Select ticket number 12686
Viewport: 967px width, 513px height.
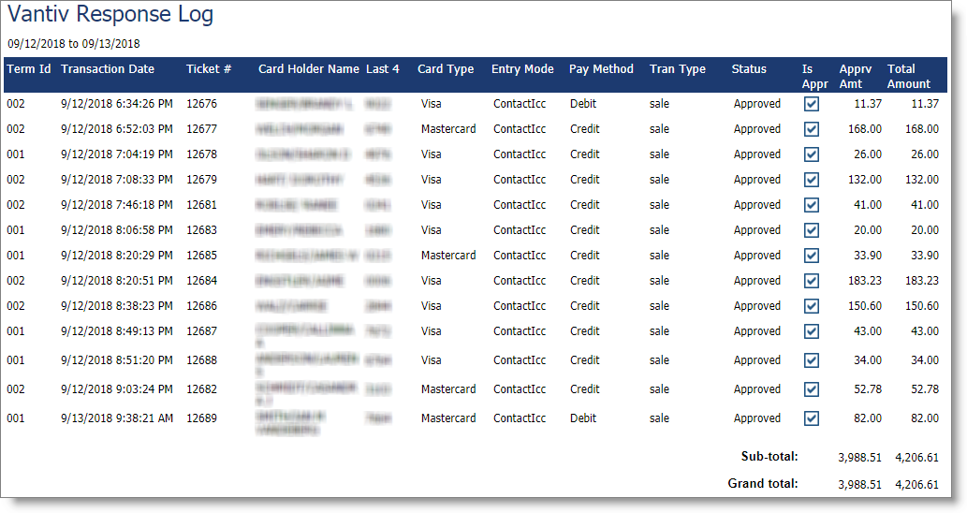pos(201,306)
